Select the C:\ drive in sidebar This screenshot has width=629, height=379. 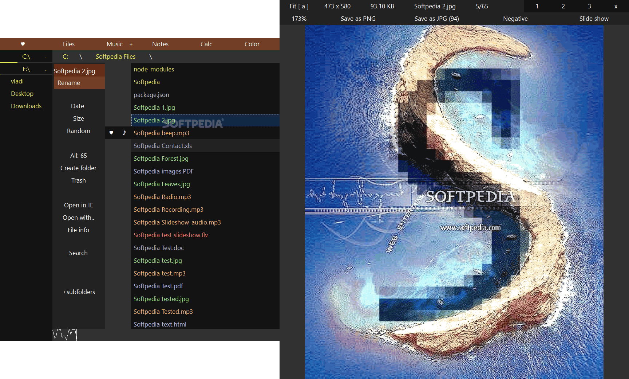pyautogui.click(x=26, y=56)
